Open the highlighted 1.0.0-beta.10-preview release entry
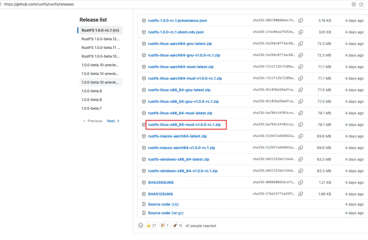 pyautogui.click(x=100, y=82)
